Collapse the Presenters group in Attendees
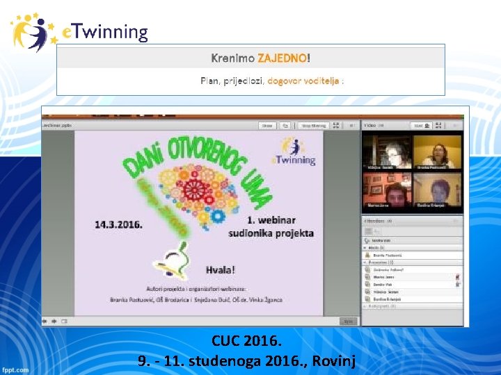Viewport: 501px width, 375px height. [x=365, y=262]
